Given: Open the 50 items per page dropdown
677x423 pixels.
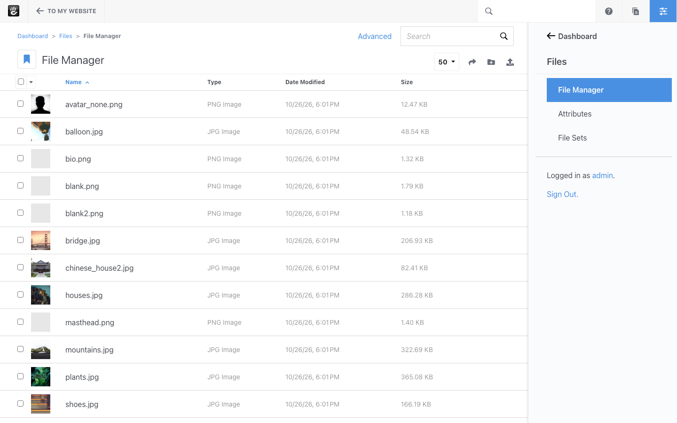Looking at the screenshot, I should click(447, 62).
